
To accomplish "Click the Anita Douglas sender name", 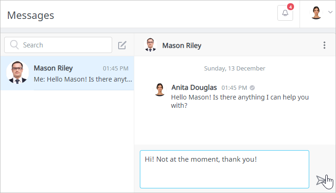I will coord(194,87).
